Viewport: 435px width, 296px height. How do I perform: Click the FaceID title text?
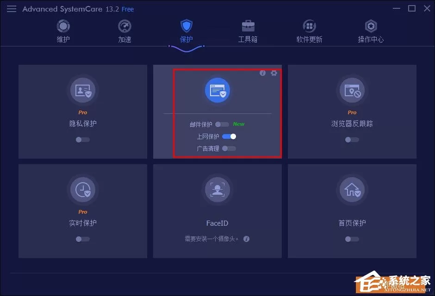tap(217, 223)
